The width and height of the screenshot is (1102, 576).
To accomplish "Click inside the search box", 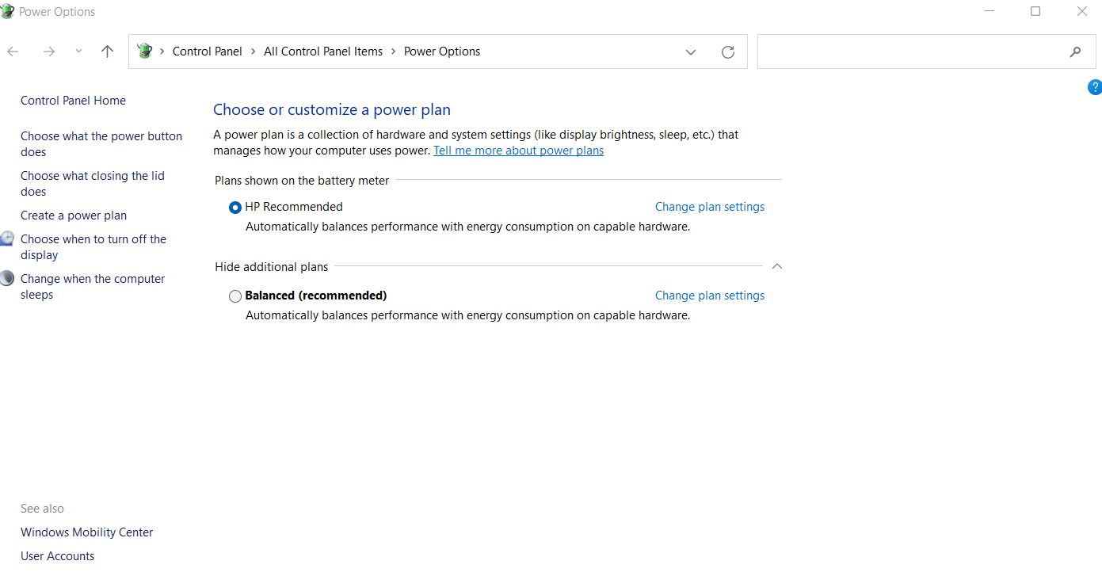I will [x=911, y=51].
